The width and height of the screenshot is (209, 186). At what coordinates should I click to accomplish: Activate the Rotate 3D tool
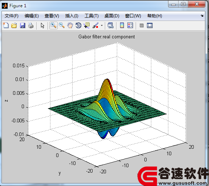coord(78,25)
